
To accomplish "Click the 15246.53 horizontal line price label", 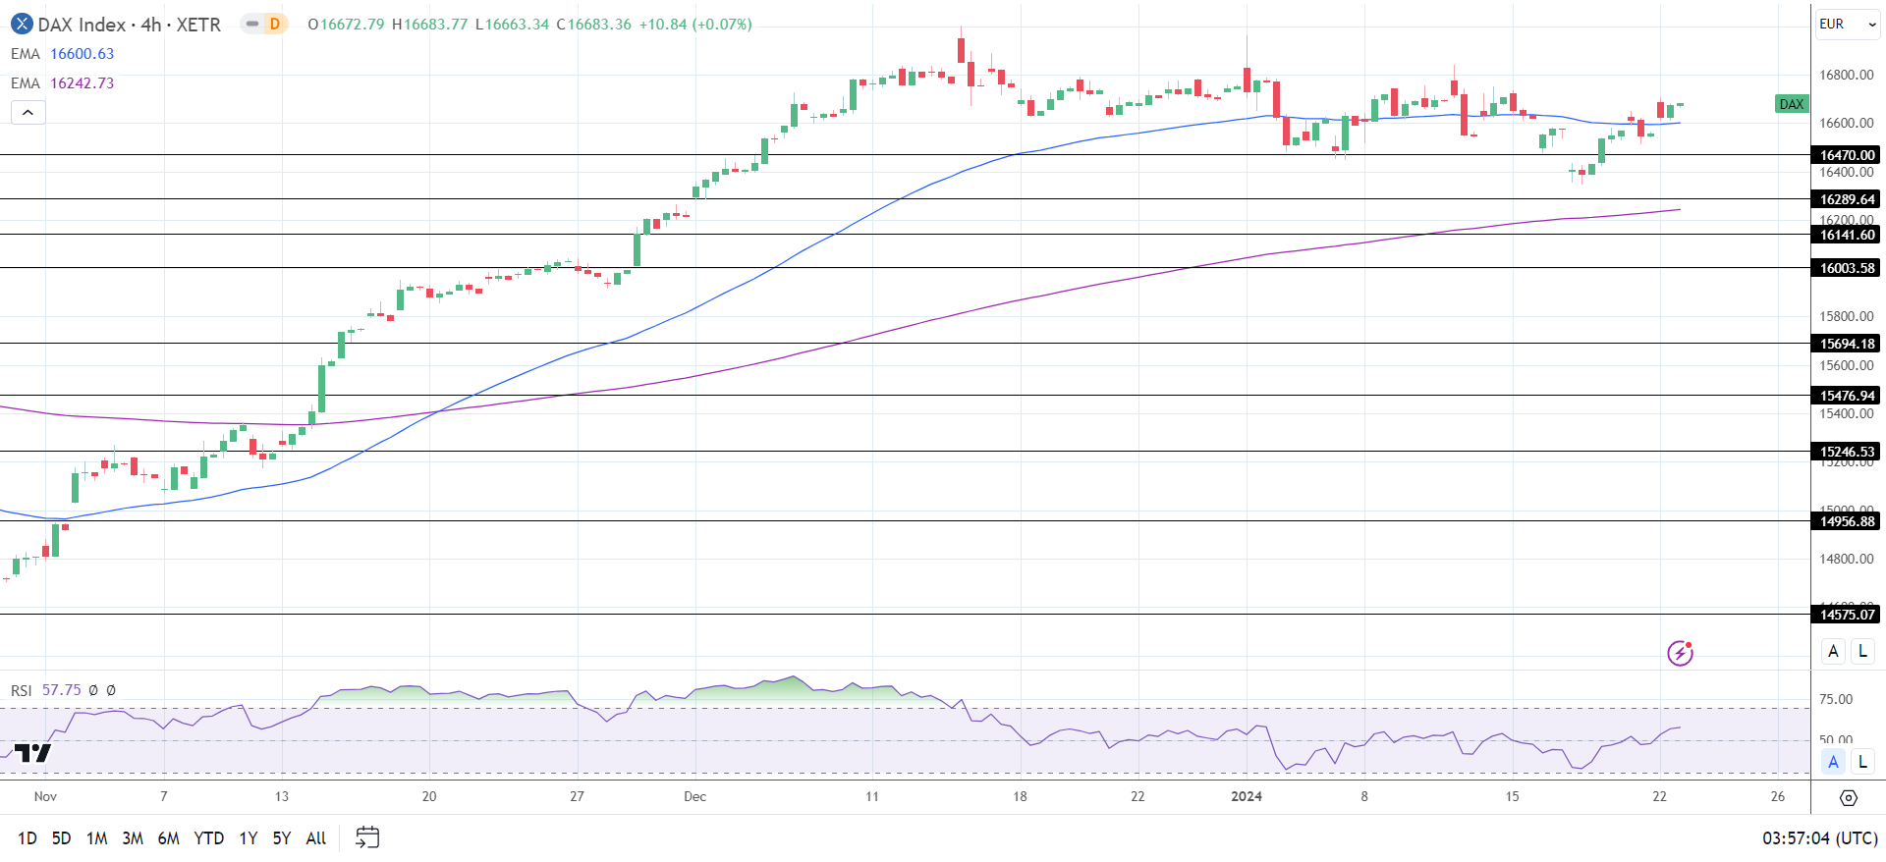I will point(1847,452).
